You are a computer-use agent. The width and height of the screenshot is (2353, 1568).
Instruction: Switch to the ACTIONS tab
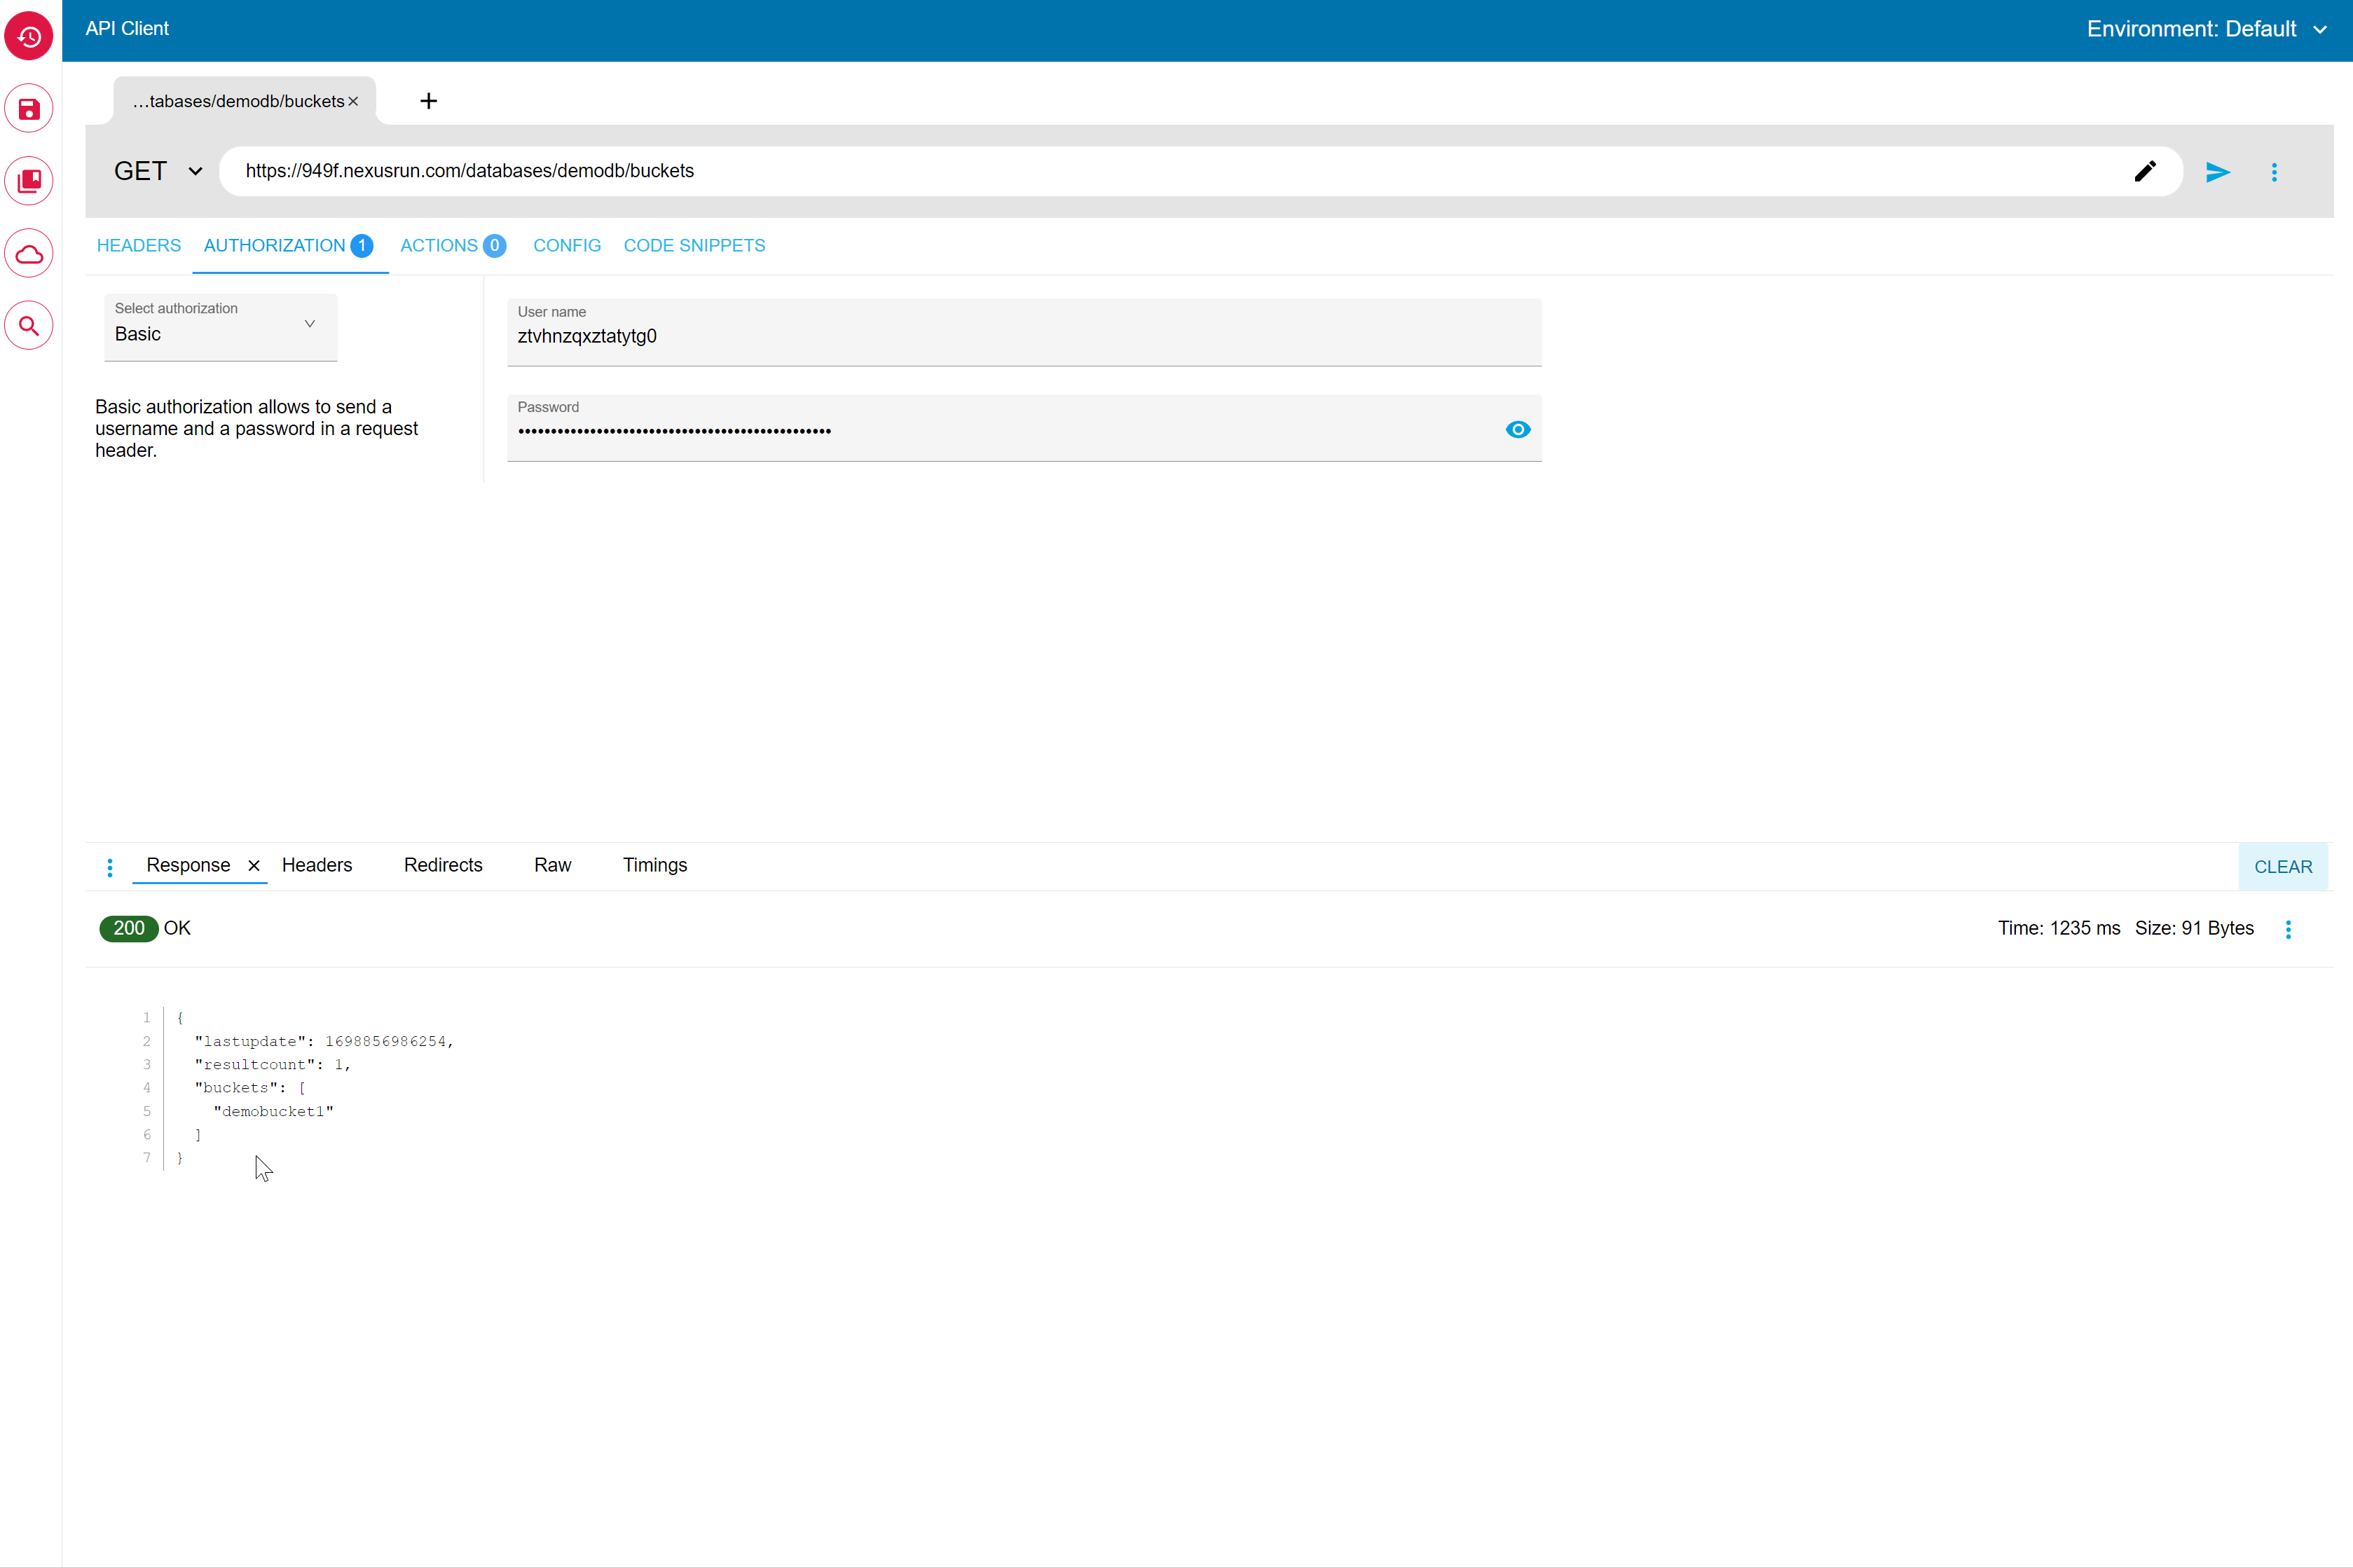pyautogui.click(x=453, y=245)
